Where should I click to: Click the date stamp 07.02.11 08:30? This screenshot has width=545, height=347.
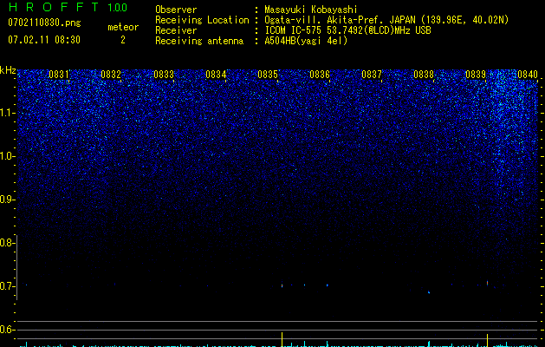(x=44, y=39)
